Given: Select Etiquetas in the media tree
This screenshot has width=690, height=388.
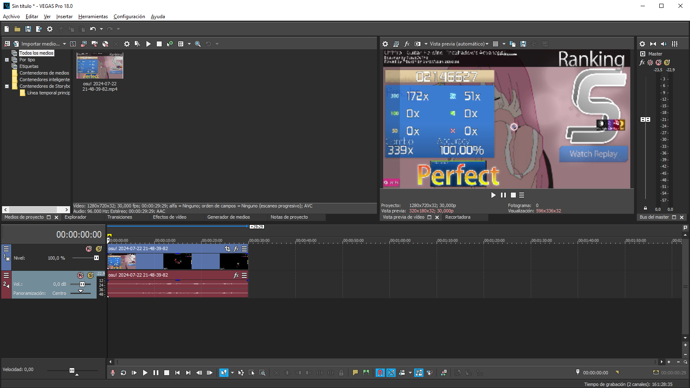Looking at the screenshot, I should [x=29, y=66].
